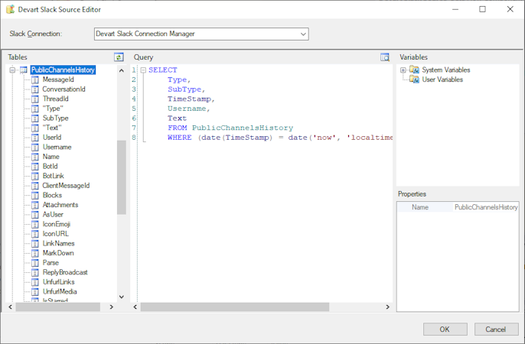This screenshot has height=344, width=525.
Task: Open the query builder icon above Query
Action: pyautogui.click(x=385, y=57)
